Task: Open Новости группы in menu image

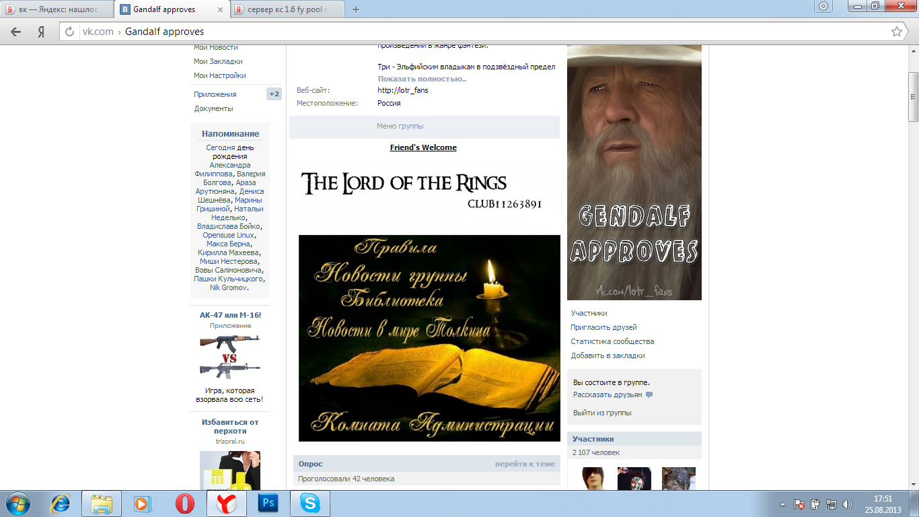Action: (391, 274)
